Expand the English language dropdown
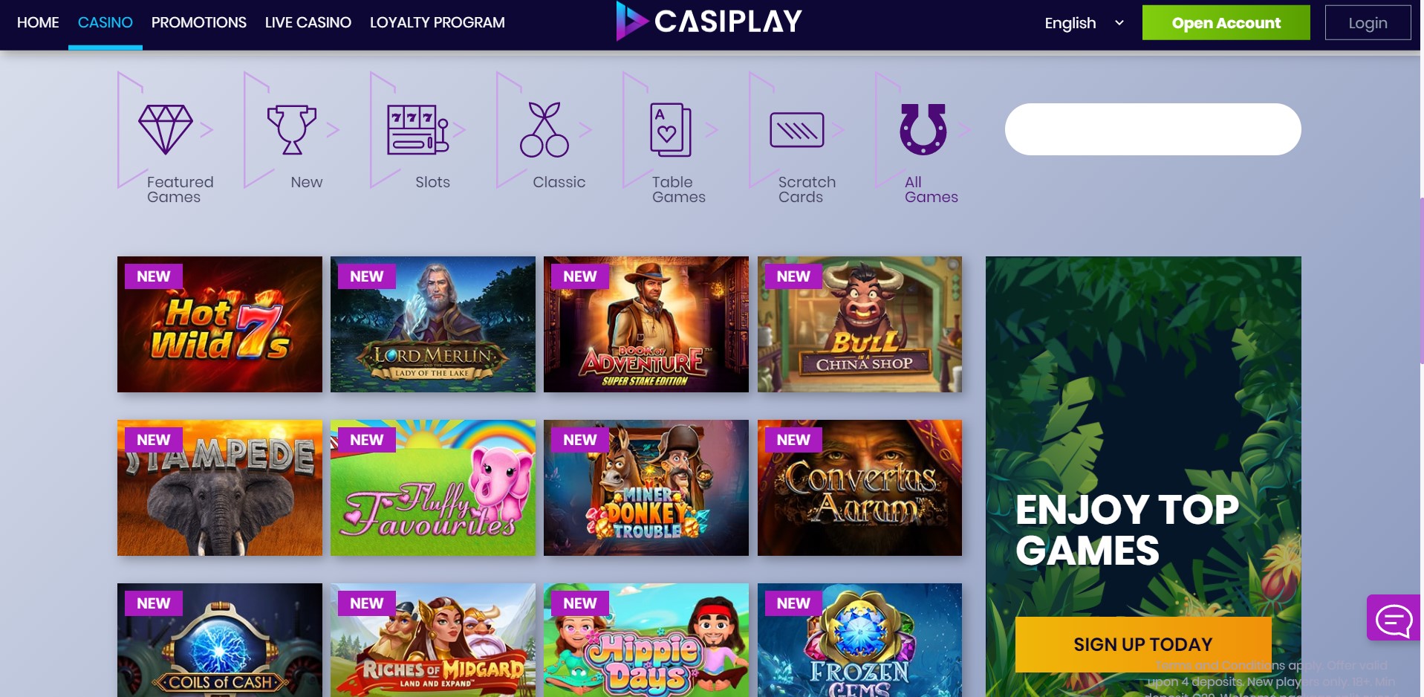This screenshot has height=697, width=1424. coord(1084,23)
